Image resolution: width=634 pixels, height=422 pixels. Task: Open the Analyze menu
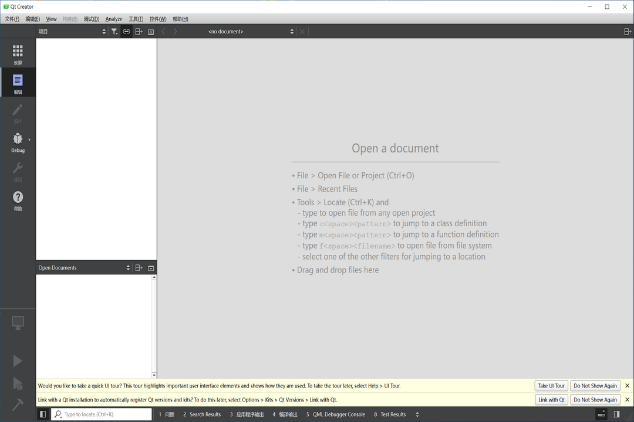click(x=113, y=19)
